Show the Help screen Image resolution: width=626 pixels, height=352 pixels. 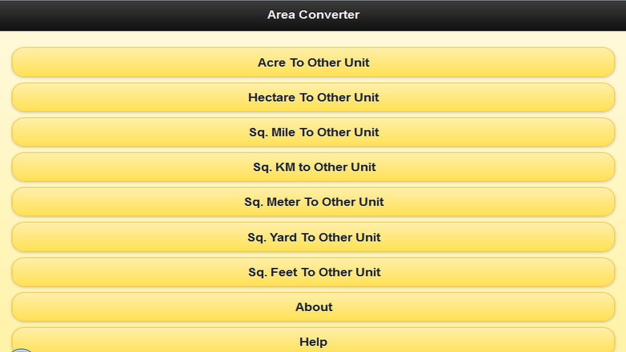313,341
